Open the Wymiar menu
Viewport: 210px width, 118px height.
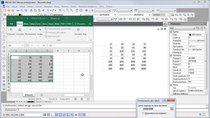point(65,7)
